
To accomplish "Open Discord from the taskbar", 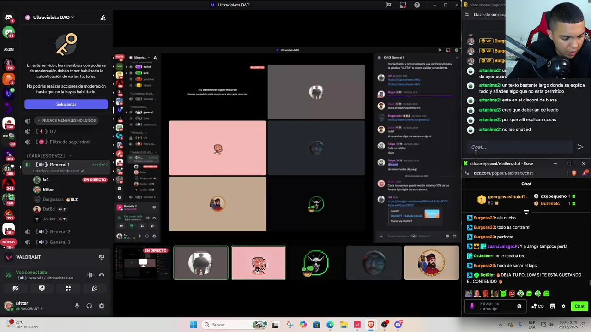I will [x=398, y=325].
